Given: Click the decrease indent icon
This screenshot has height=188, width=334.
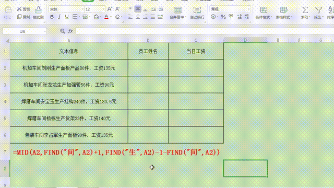Looking at the screenshot, I should click(x=153, y=9).
